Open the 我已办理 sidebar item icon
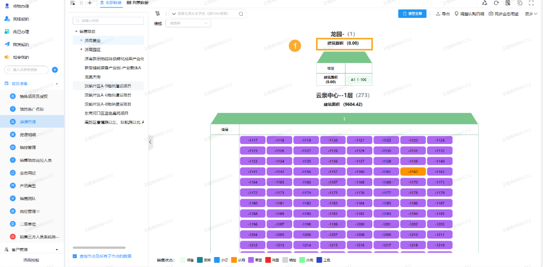 click(6, 32)
